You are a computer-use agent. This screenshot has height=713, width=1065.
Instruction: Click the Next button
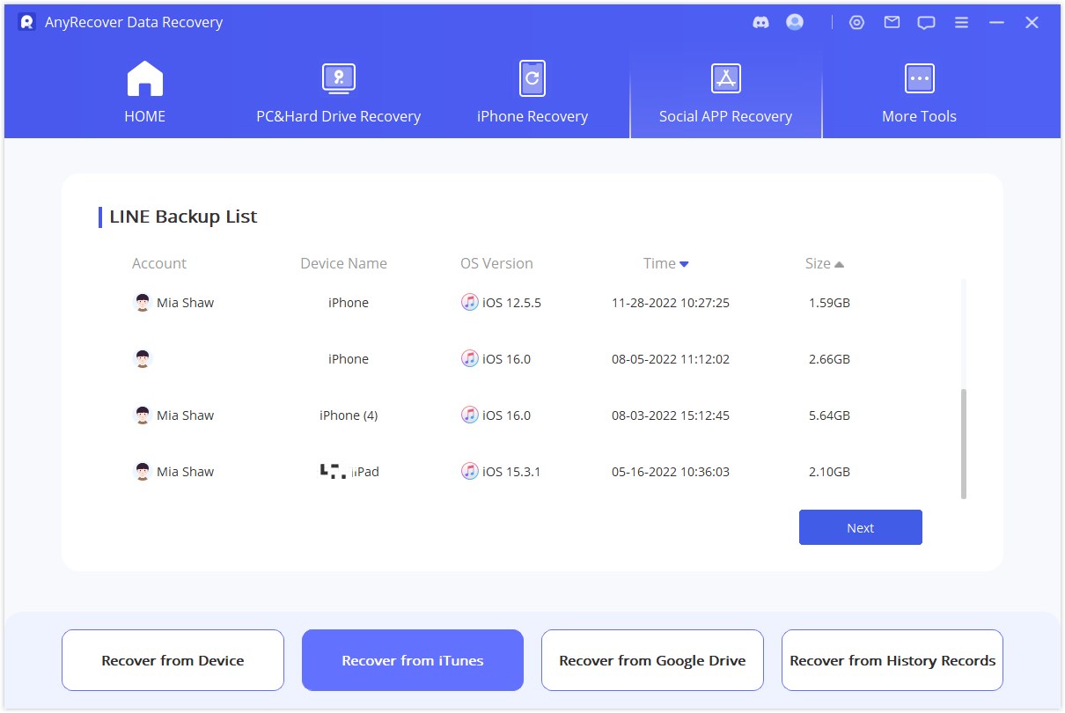(860, 527)
